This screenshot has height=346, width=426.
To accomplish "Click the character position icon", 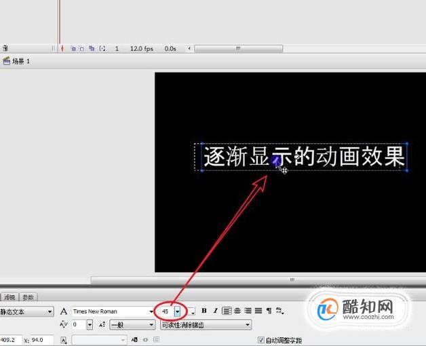I will click(102, 324).
